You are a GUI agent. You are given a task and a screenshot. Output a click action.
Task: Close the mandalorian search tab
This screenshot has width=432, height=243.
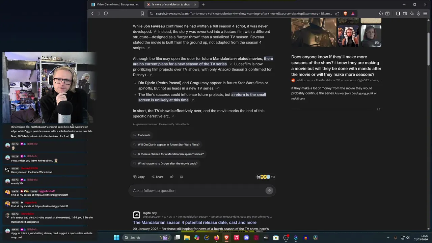195,4
